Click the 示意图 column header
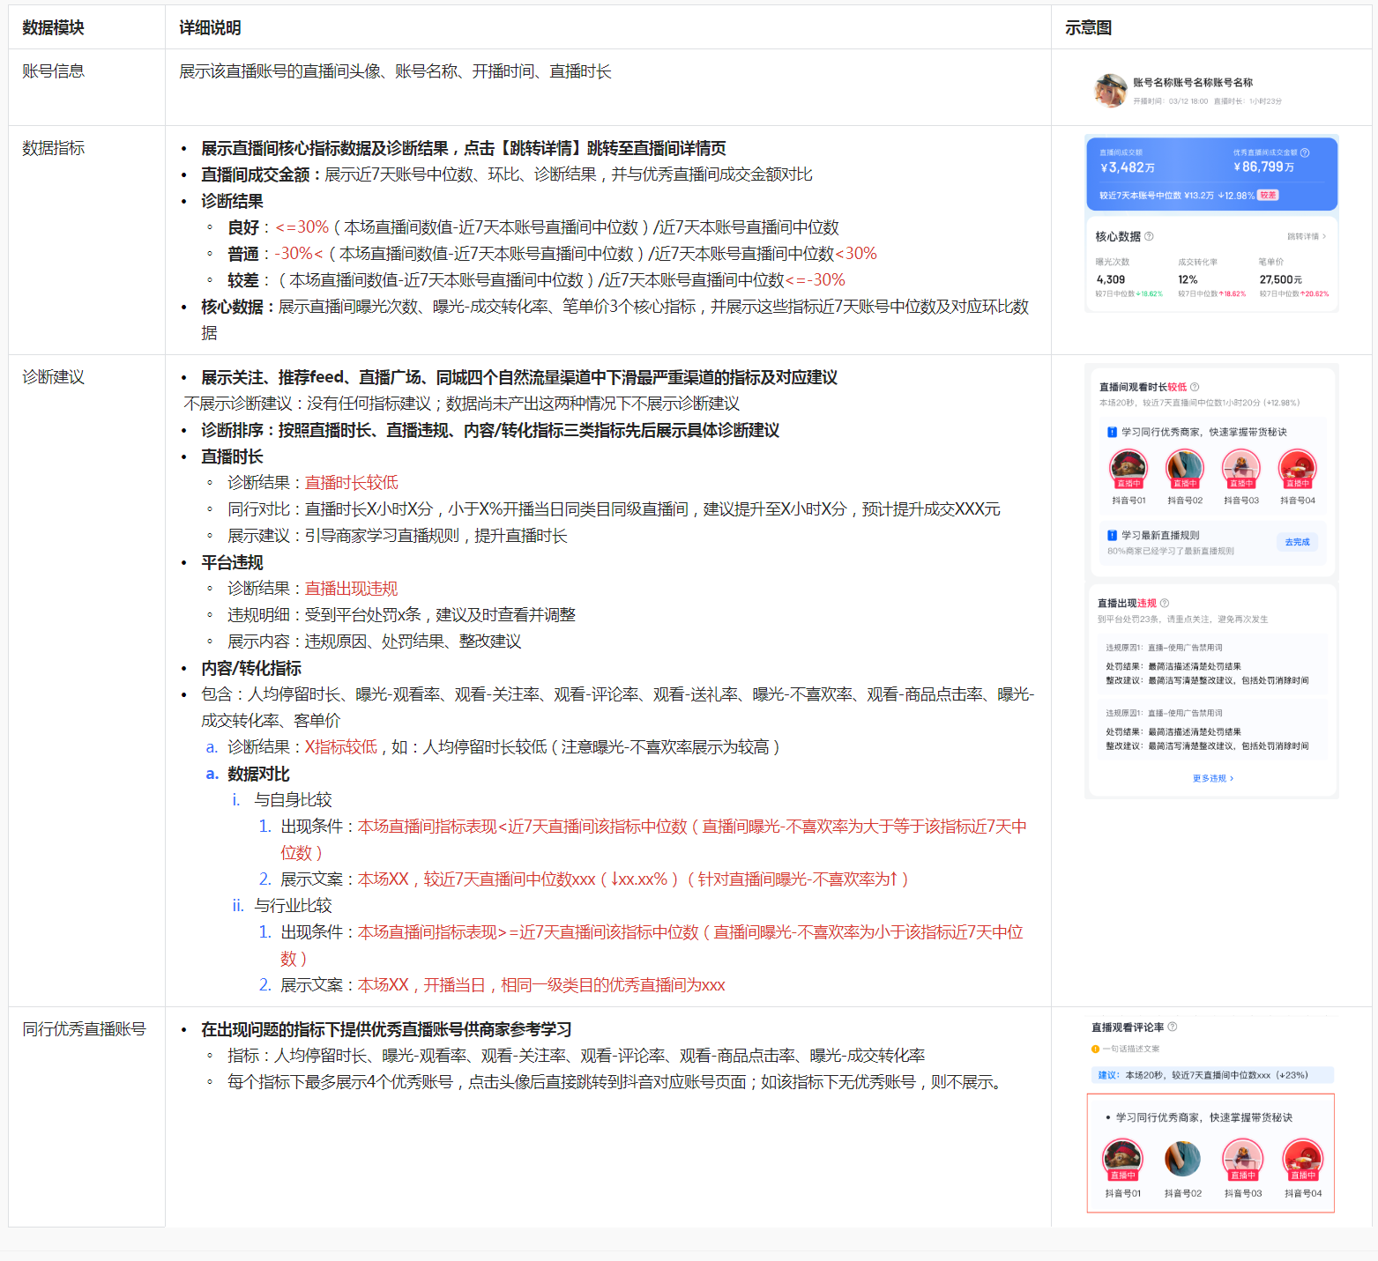This screenshot has height=1261, width=1378. 1088,27
